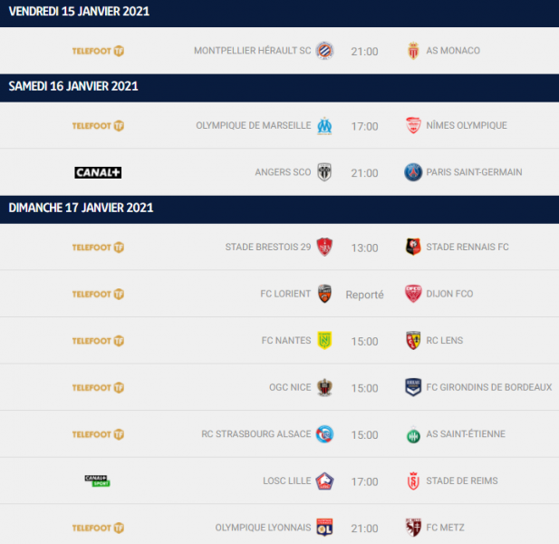
Task: Click the Olympique de Marseille logo
Action: click(x=324, y=125)
